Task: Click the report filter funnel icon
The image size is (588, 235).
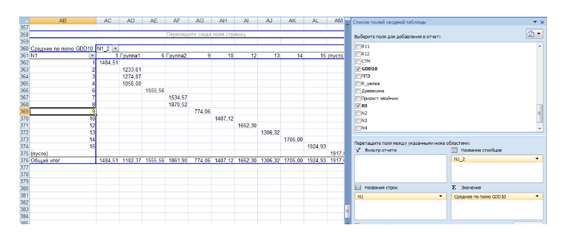Action: click(x=357, y=150)
